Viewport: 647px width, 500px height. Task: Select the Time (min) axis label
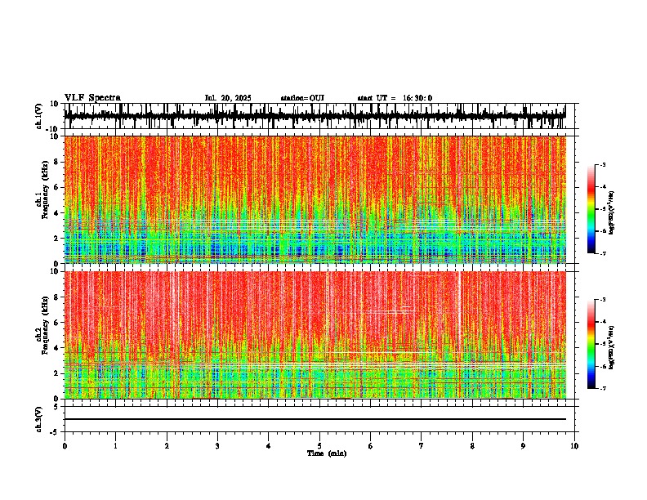[x=327, y=453]
